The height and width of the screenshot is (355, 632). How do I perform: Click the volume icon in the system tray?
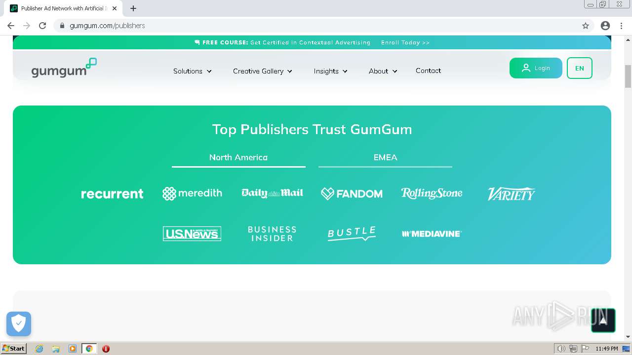point(561,349)
